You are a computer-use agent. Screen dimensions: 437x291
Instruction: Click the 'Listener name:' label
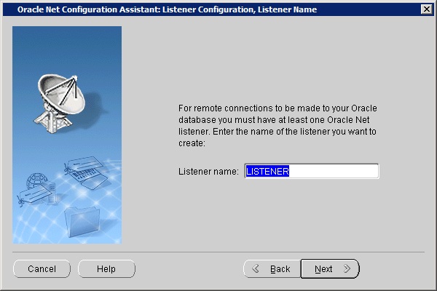click(x=208, y=171)
